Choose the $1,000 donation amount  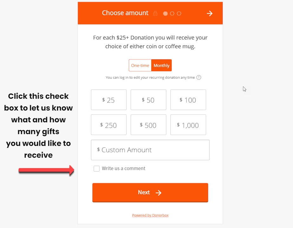(188, 125)
